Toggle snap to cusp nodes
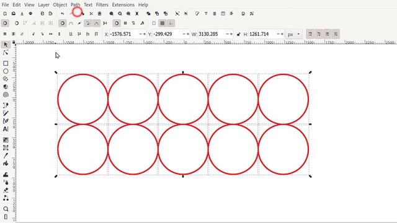The height and width of the screenshot is (223, 397). pos(88,24)
